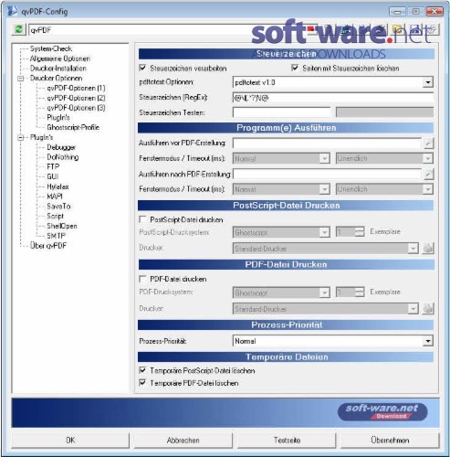Viewport: 450px width, 457px height.
Task: Open Unendlich timeout dropdown below Ausführen nach PDF-Erstellung
Action: click(428, 189)
